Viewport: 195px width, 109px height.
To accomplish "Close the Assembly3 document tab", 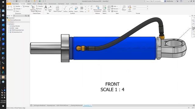I will coord(91,105).
